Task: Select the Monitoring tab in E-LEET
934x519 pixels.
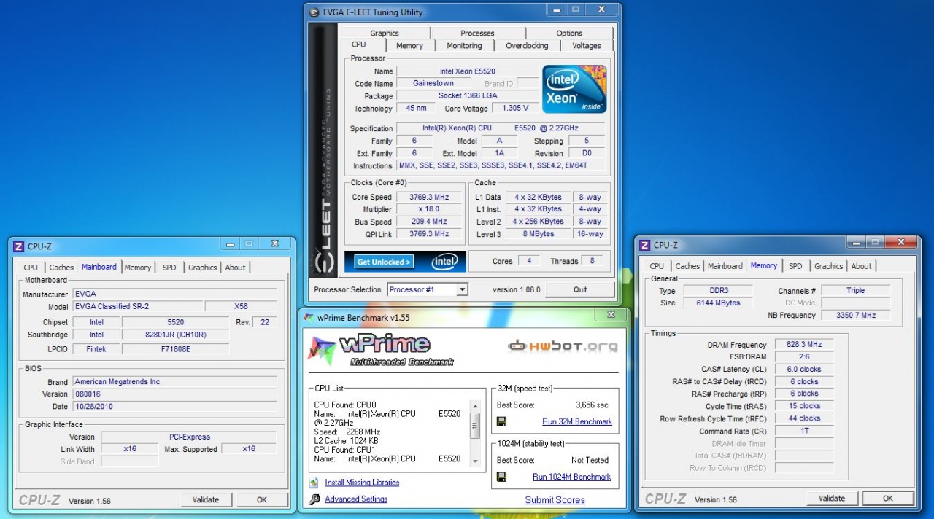Action: (464, 45)
